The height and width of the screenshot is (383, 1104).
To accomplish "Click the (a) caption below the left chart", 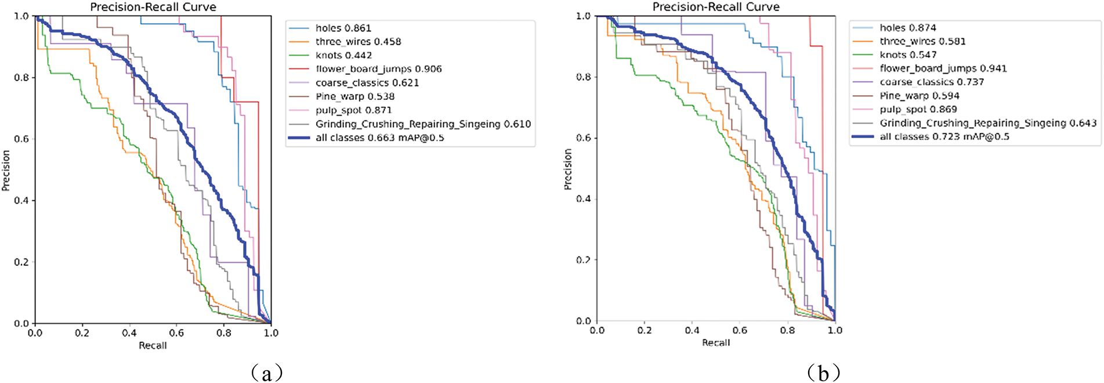I will (267, 373).
